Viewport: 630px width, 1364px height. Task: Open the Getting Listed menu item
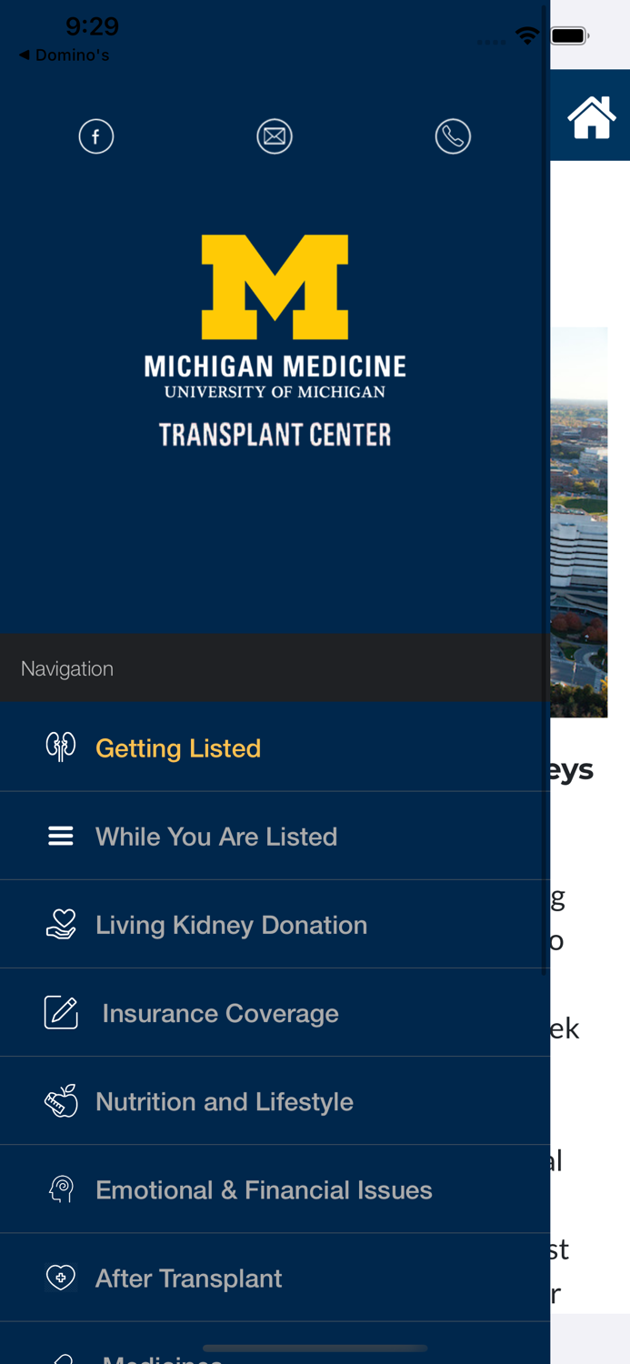178,747
